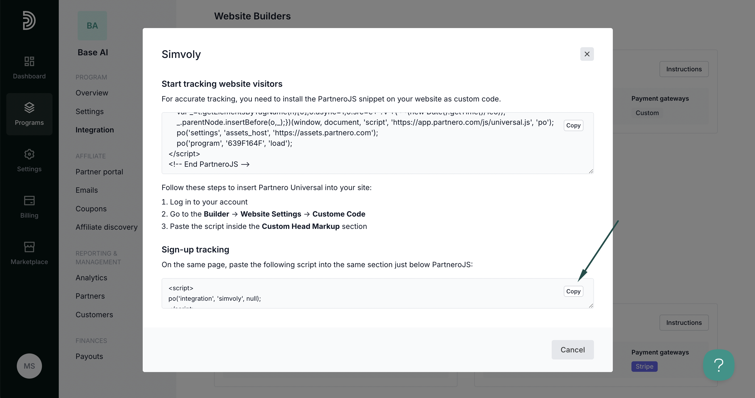Click the 'Start tracking website visitors' heading
Screen dimensions: 755x398
point(222,84)
